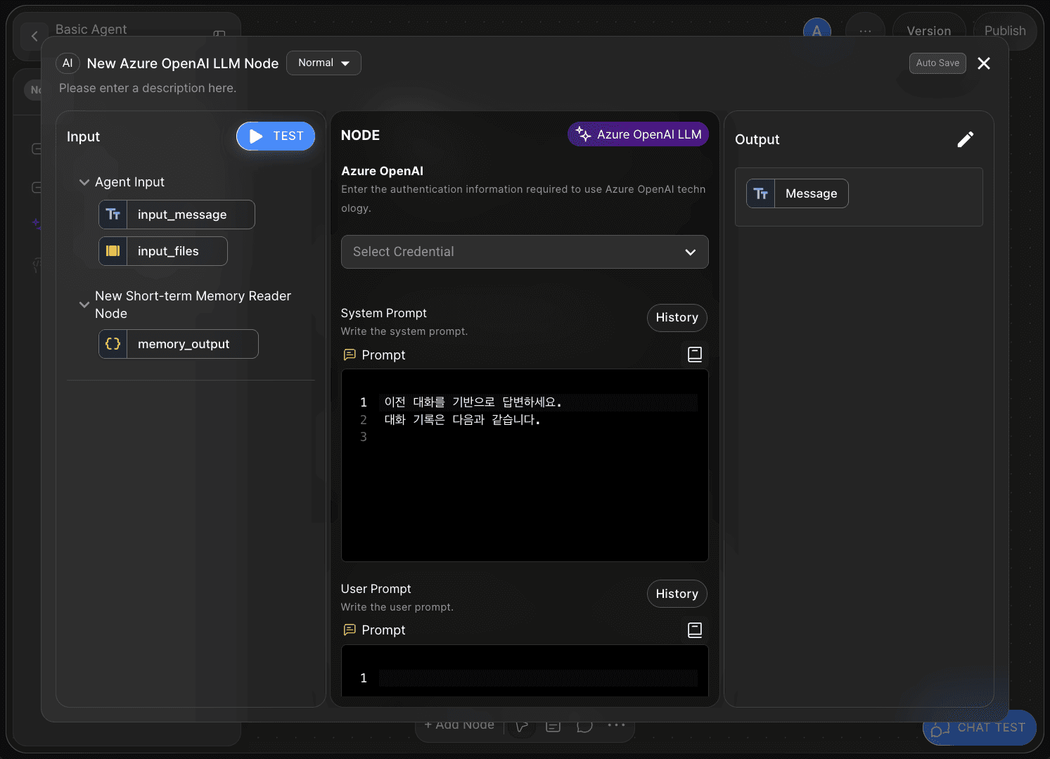Viewport: 1050px width, 759px height.
Task: Click the text type icon of Message output
Action: click(761, 193)
